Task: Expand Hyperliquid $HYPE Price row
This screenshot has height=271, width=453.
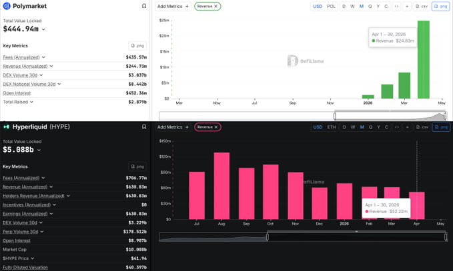Action: click(32, 258)
